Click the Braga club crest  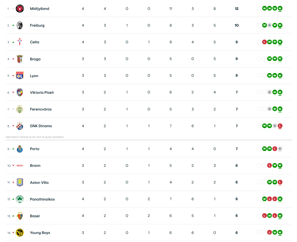(x=20, y=59)
